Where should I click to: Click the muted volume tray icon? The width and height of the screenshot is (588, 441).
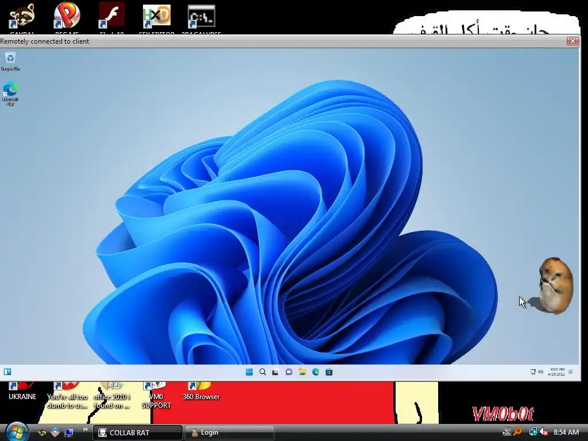(x=544, y=432)
